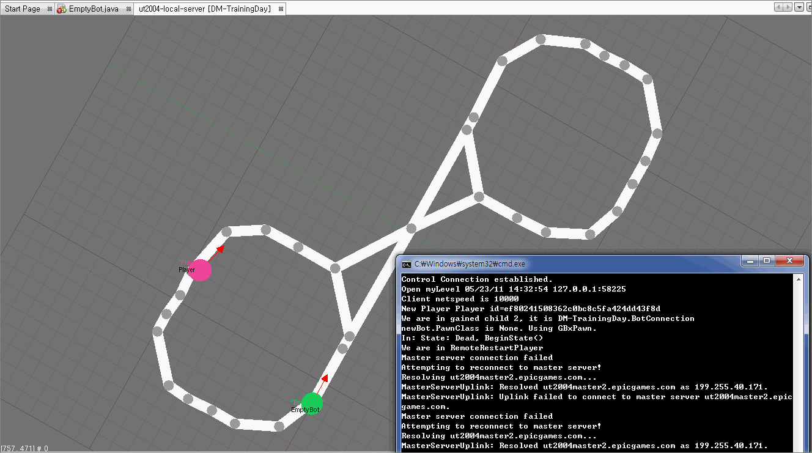This screenshot has width=812, height=453.
Task: Click the cmd.exe window system icon
Action: coord(406,263)
